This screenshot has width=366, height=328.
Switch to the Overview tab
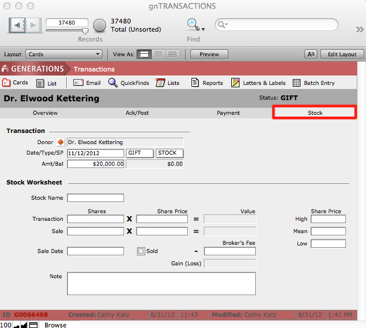tap(45, 112)
